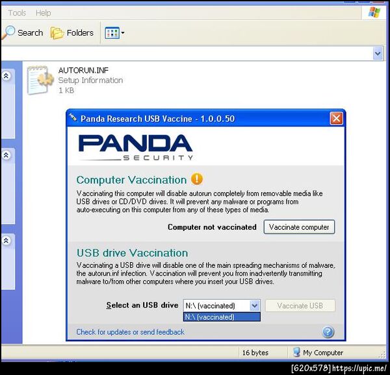The image size is (390, 375).
Task: Select the AUTORUN.INF file icon
Action: click(40, 80)
